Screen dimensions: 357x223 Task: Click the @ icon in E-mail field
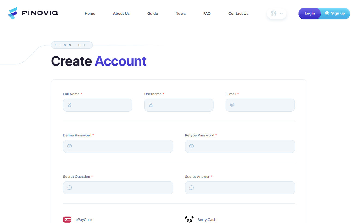(x=232, y=105)
